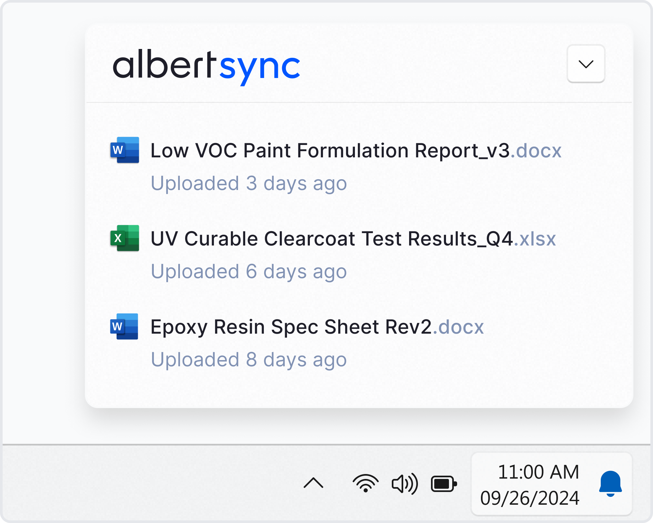Viewport: 653px width, 523px height.
Task: Click the battery status icon
Action: [x=443, y=483]
